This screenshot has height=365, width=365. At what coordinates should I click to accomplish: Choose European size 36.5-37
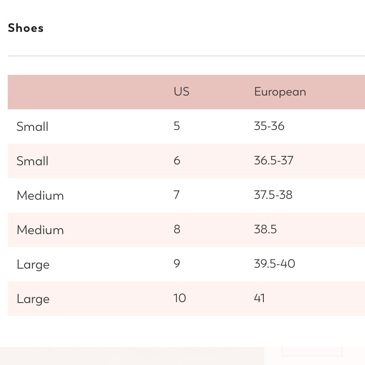tap(273, 161)
